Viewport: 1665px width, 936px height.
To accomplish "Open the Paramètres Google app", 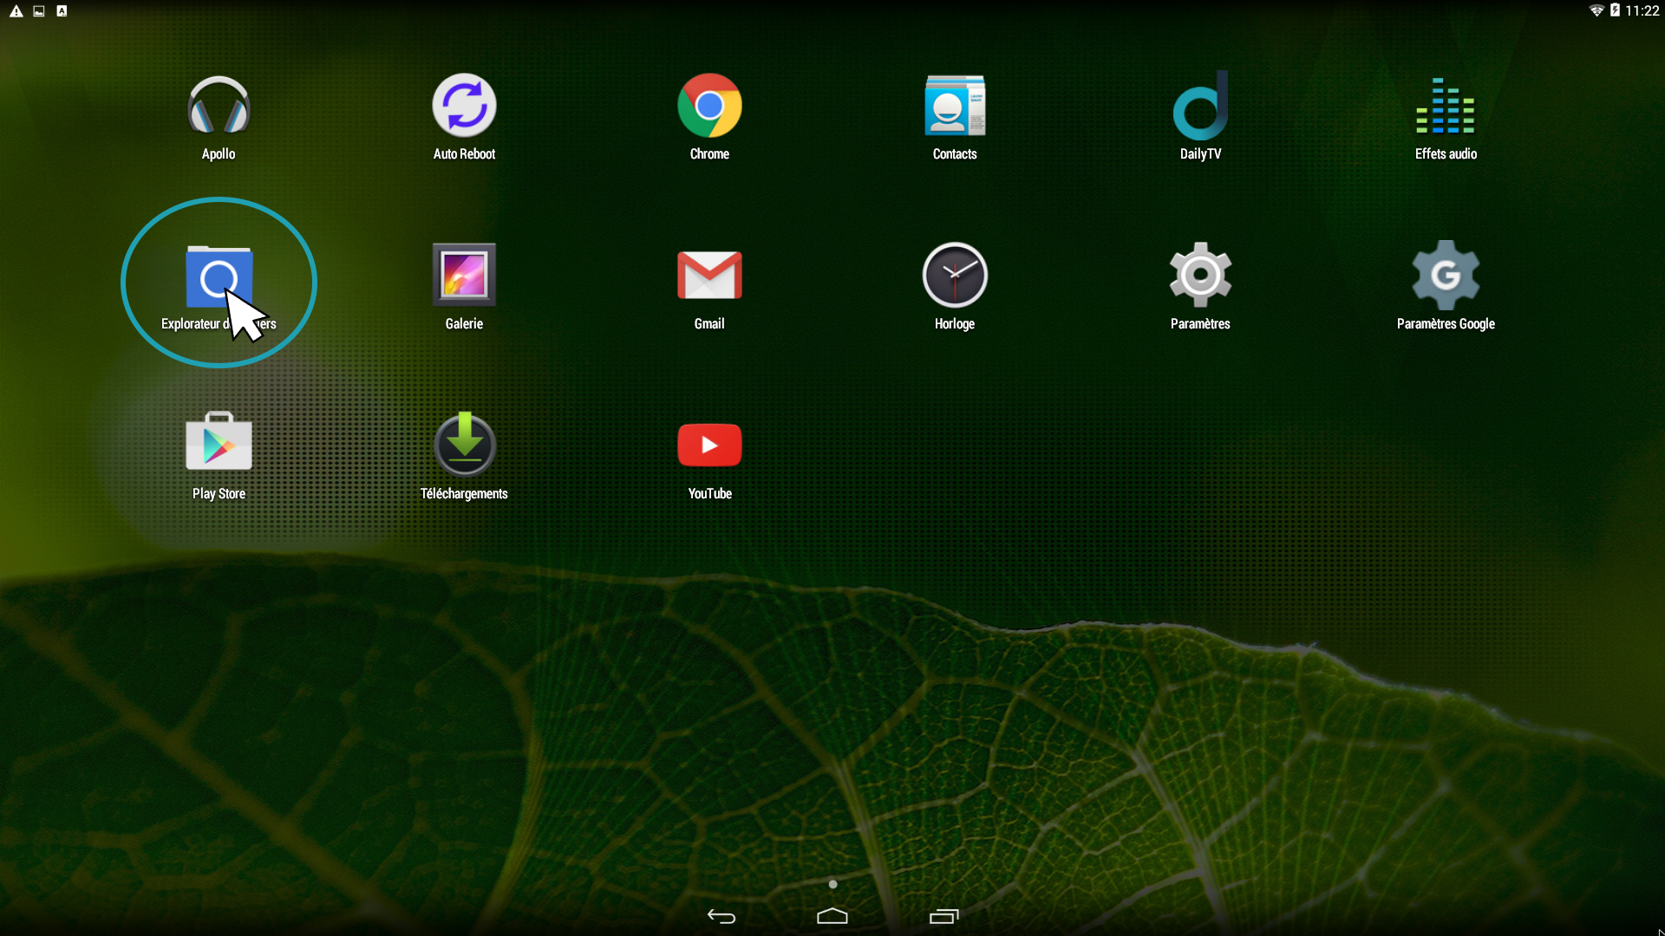I will [x=1446, y=287].
